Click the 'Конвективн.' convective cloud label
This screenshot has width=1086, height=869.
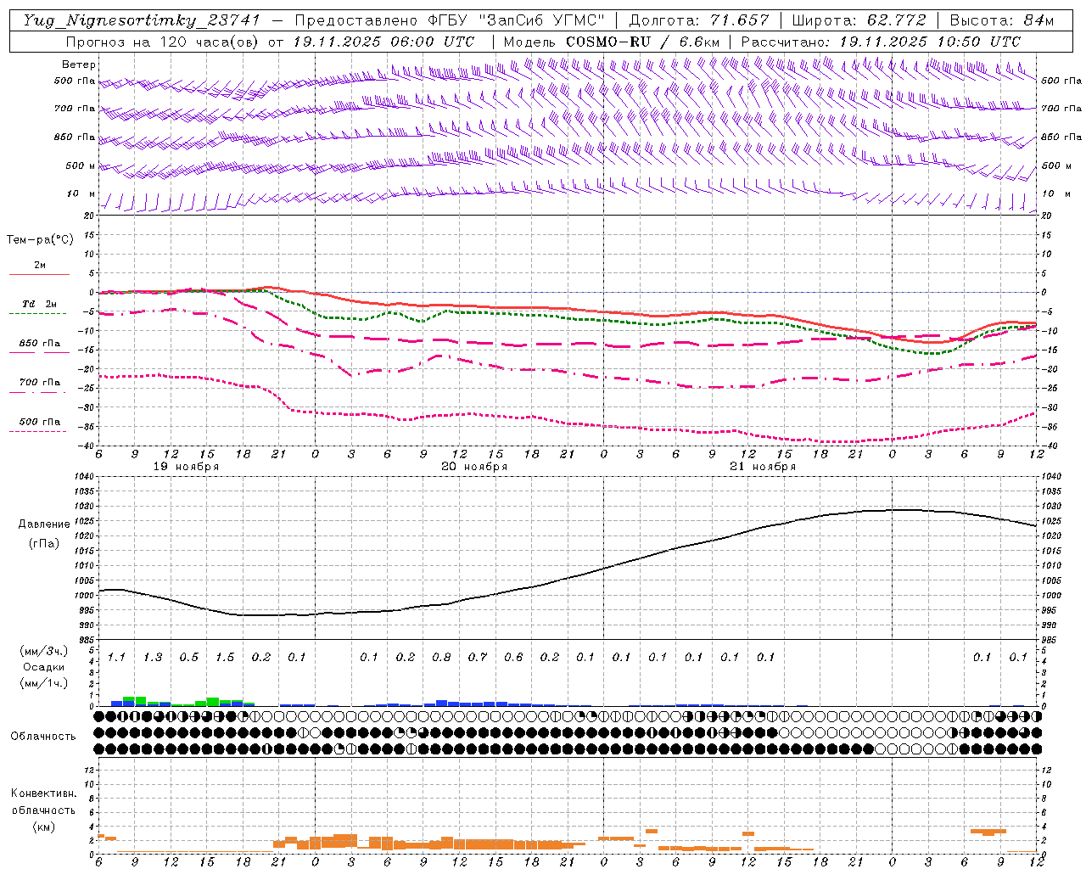click(43, 793)
